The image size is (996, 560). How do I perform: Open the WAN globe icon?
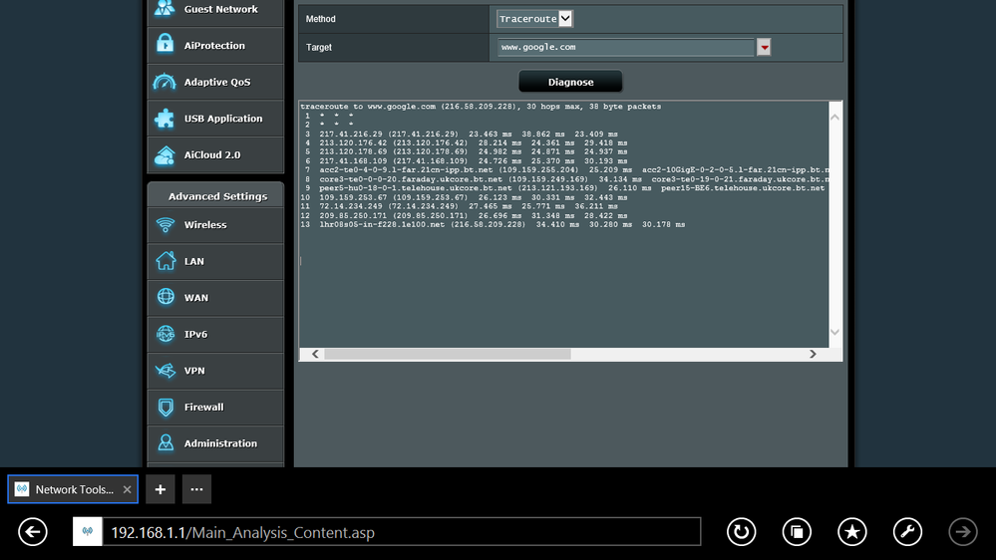[x=166, y=297]
